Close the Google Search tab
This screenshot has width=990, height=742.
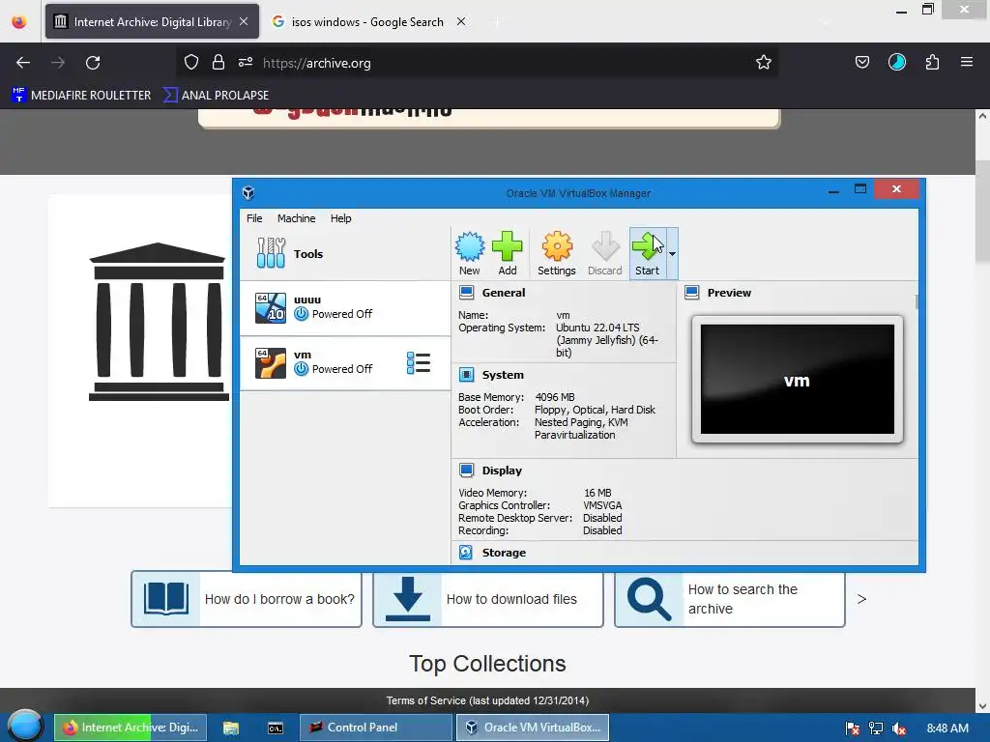pyautogui.click(x=461, y=21)
